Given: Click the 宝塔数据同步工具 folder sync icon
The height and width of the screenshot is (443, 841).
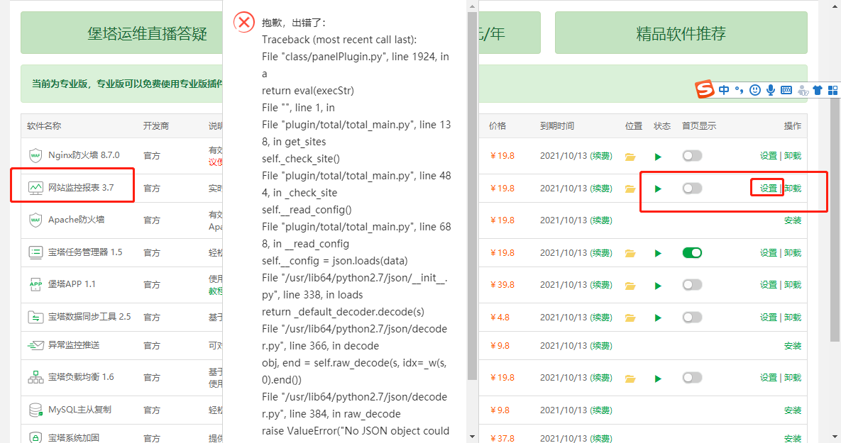Looking at the screenshot, I should point(35,317).
